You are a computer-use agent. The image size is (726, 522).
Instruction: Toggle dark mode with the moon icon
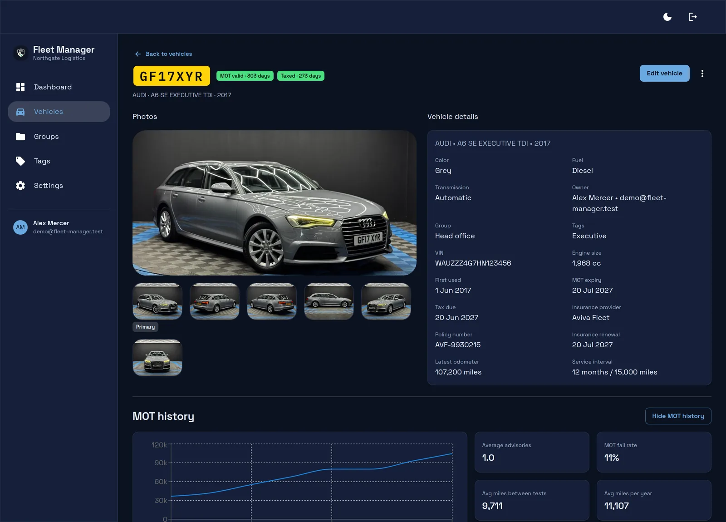point(667,17)
